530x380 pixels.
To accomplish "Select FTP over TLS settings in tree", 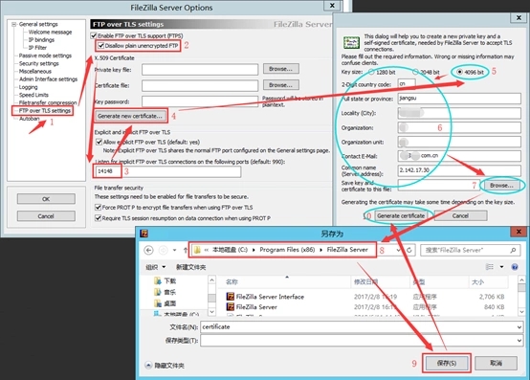I will point(45,110).
